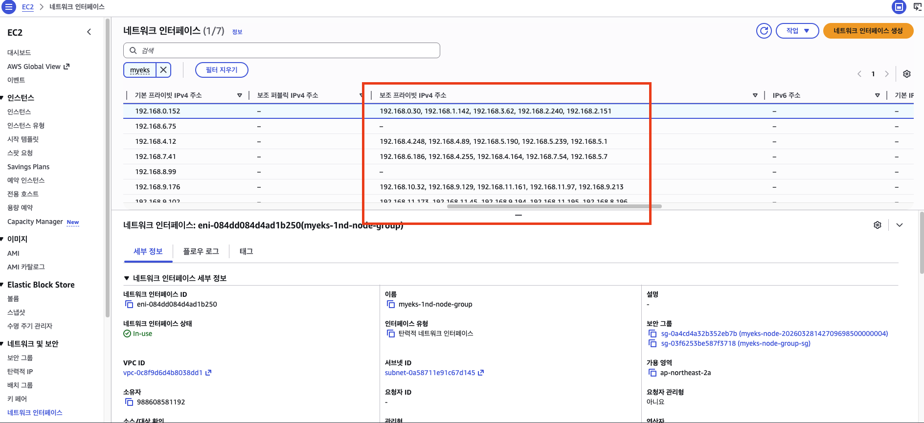Image resolution: width=924 pixels, height=423 pixels.
Task: Collapse 네트워크 인터페이스 세부 정보 section
Action: coord(127,278)
